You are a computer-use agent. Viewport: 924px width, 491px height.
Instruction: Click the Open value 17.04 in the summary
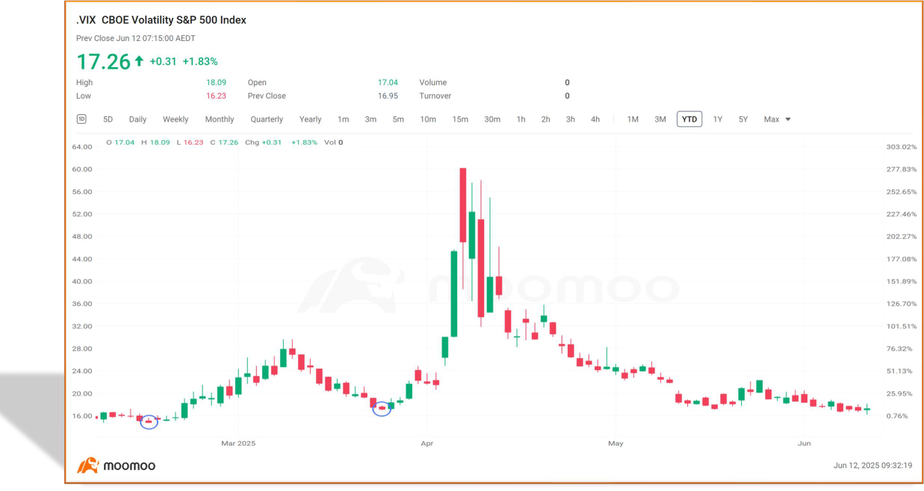pos(388,83)
